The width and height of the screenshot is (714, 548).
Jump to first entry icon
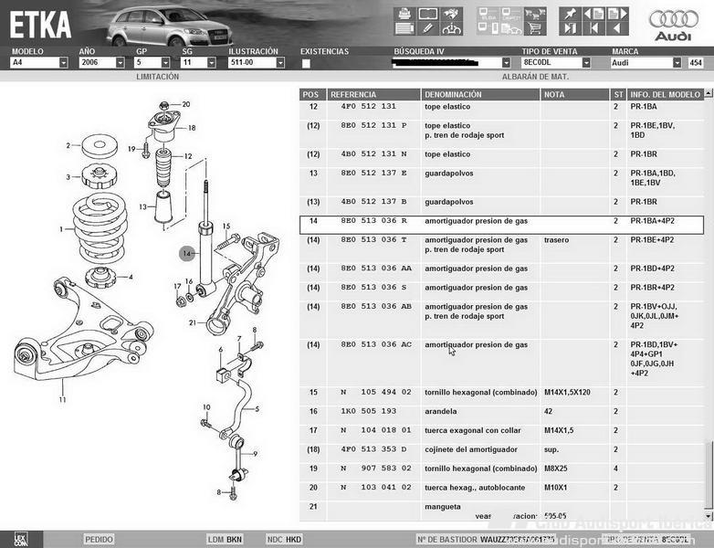point(593,28)
